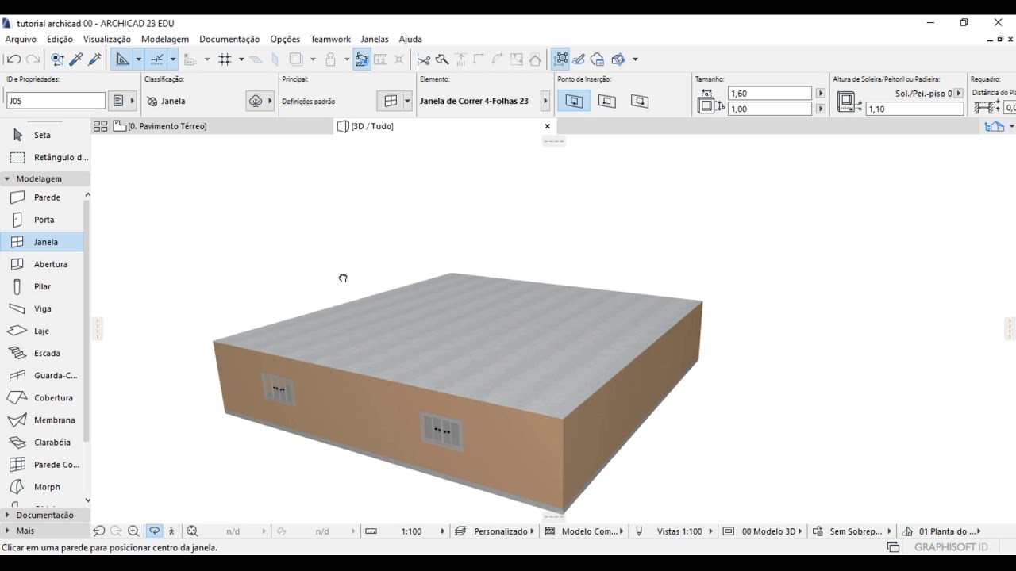Collapse the Modelagem toolbox section

(44, 178)
